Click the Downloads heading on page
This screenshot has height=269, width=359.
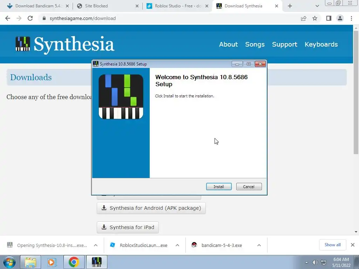(31, 77)
